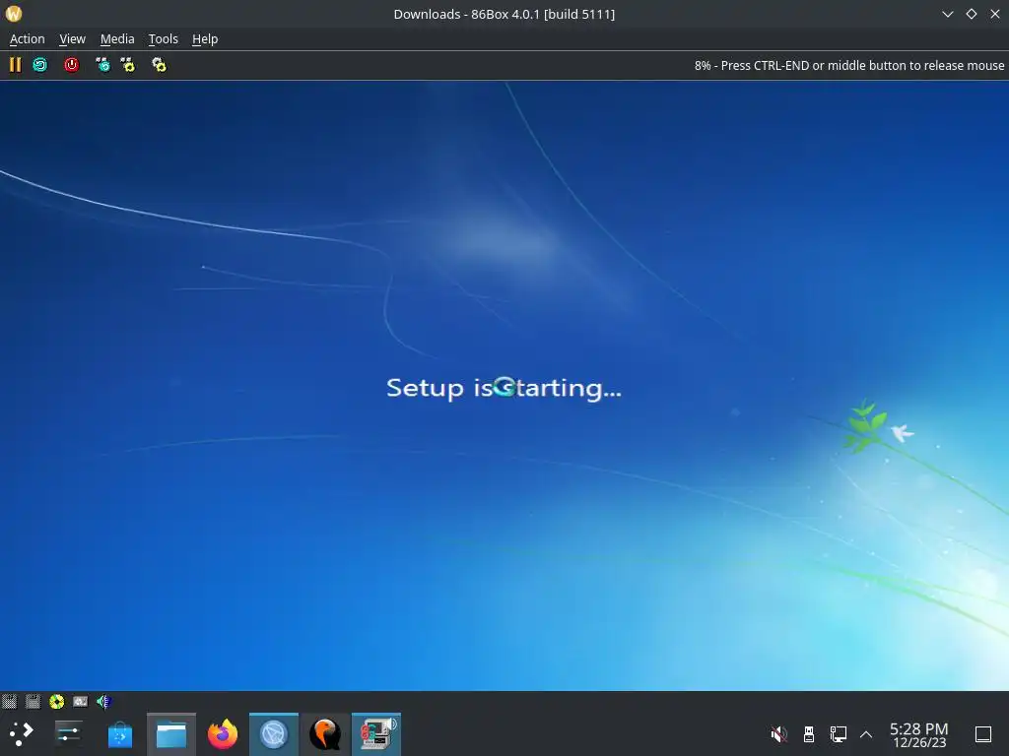Viewport: 1009px width, 756px height.
Task: Click the first floppy drive status icon
Action: tap(9, 701)
